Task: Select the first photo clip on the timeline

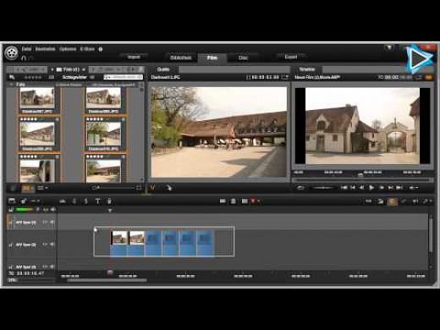Action: [118, 243]
